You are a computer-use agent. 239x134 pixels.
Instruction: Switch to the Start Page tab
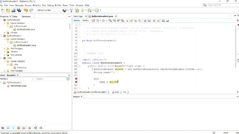[78, 16]
